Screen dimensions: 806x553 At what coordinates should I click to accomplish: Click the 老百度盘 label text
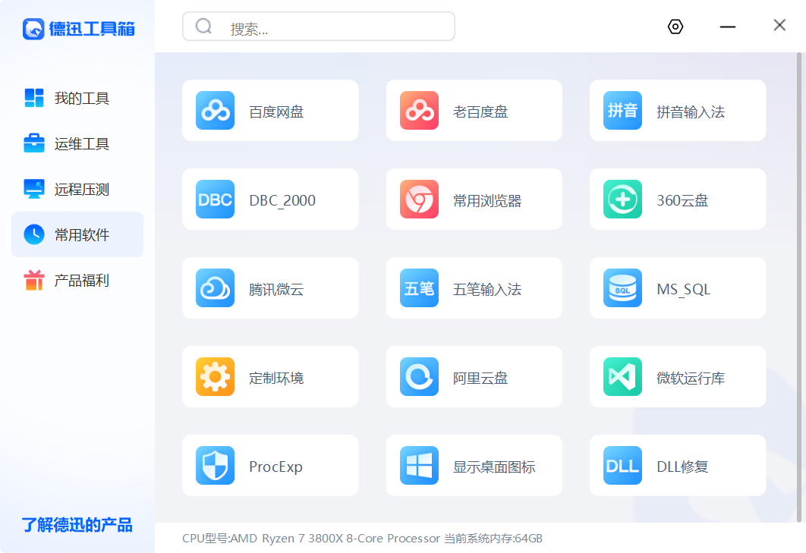[x=480, y=112]
